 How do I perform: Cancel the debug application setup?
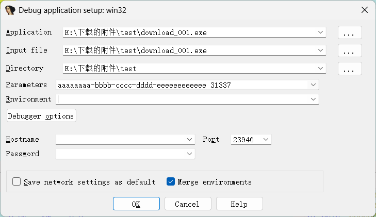coord(188,204)
